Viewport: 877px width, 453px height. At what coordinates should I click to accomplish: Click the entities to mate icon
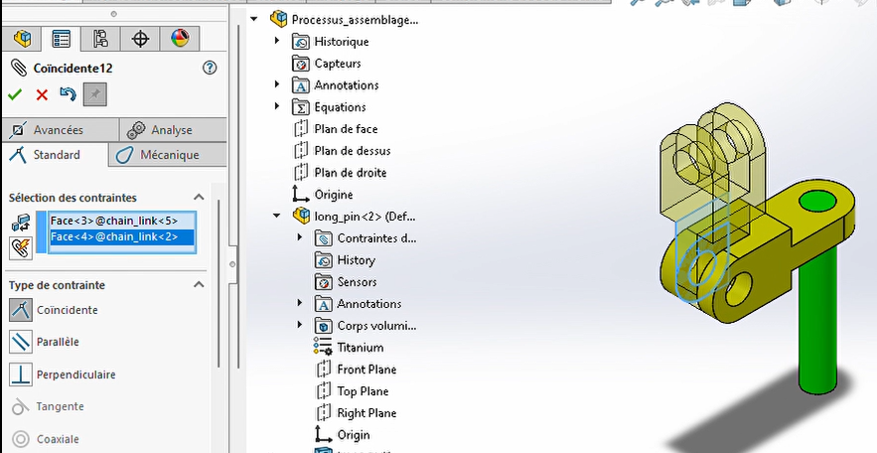click(x=21, y=223)
